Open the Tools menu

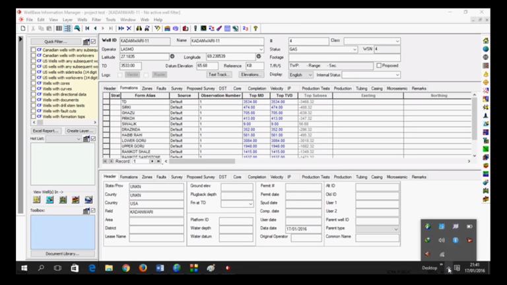point(111,20)
